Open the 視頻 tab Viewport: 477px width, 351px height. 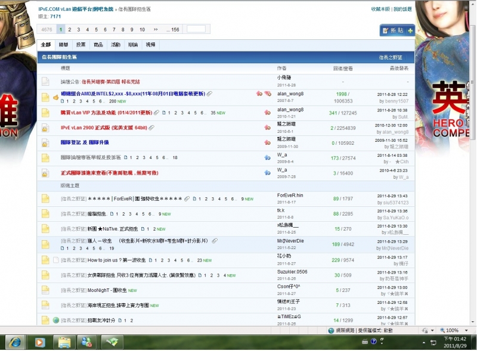tap(150, 45)
